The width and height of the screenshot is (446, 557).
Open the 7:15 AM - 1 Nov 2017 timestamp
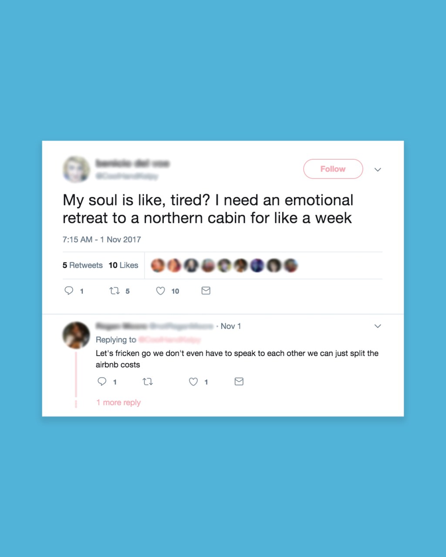pos(102,239)
